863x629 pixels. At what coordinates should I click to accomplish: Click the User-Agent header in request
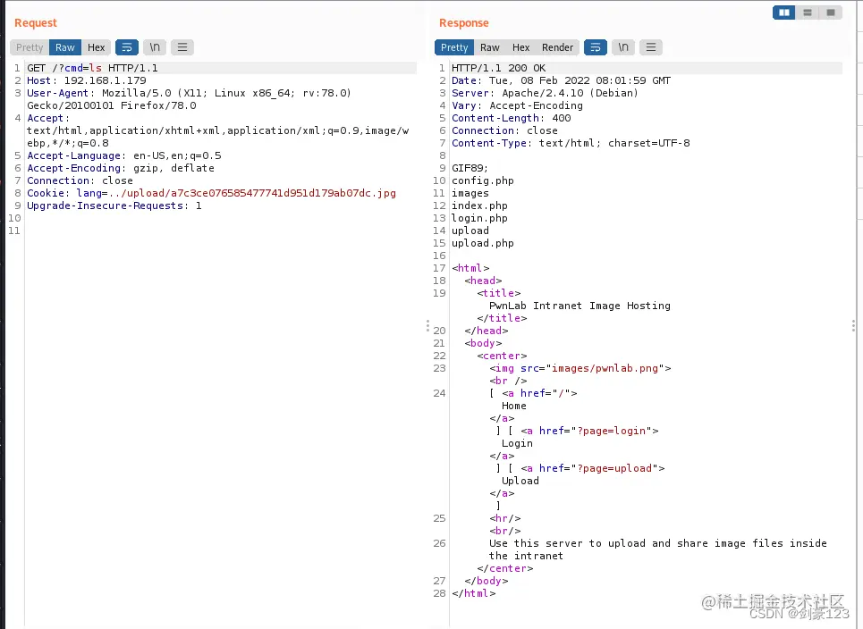coord(189,99)
